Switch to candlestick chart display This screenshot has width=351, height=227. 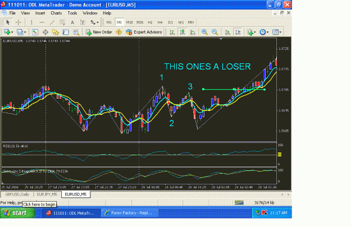pos(183,32)
